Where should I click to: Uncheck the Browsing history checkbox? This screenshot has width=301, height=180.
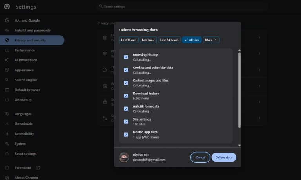(x=126, y=57)
